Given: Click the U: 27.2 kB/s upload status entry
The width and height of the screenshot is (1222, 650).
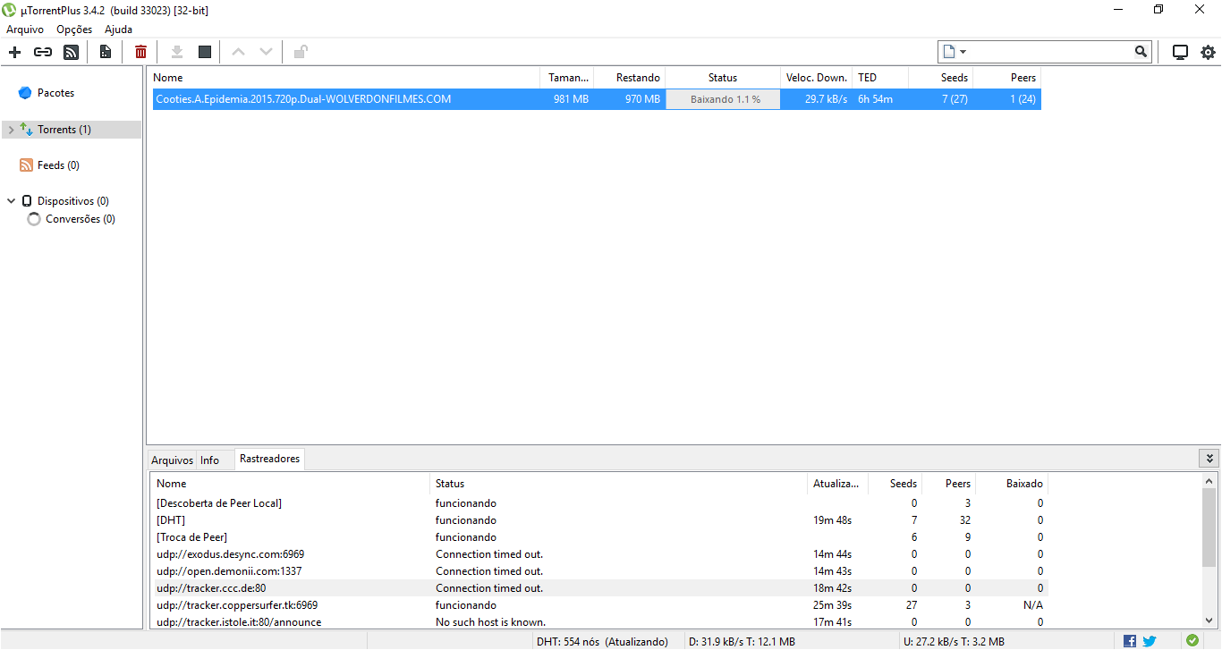Looking at the screenshot, I should pyautogui.click(x=955, y=641).
